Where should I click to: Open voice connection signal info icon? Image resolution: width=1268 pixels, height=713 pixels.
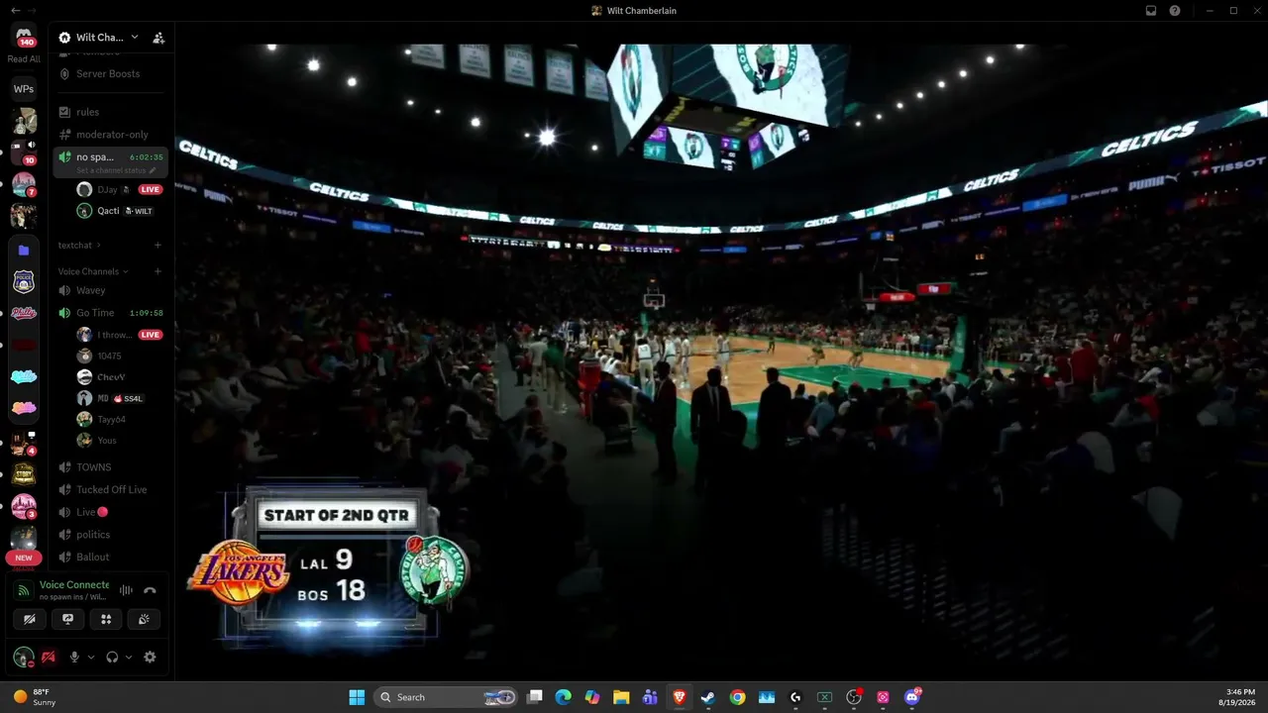pyautogui.click(x=24, y=590)
